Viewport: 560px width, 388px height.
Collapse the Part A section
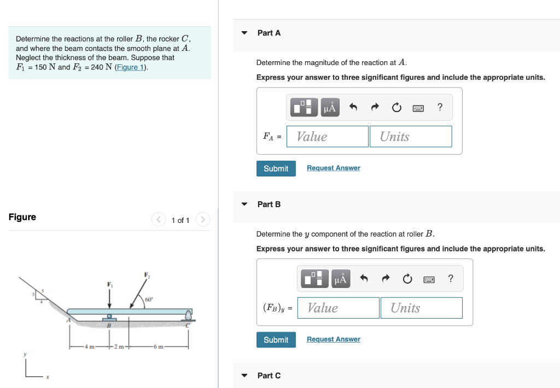[x=244, y=33]
